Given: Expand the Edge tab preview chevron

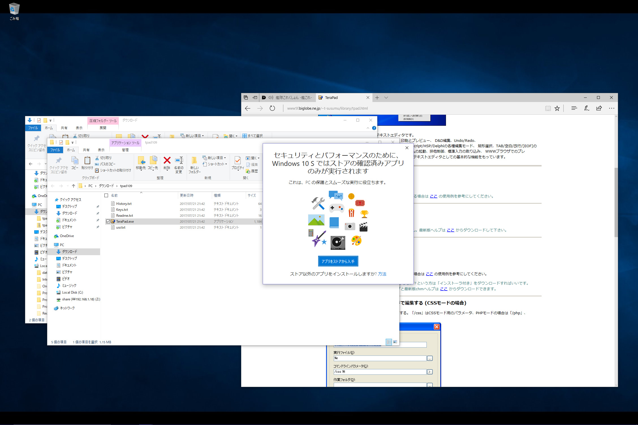Looking at the screenshot, I should (x=386, y=97).
